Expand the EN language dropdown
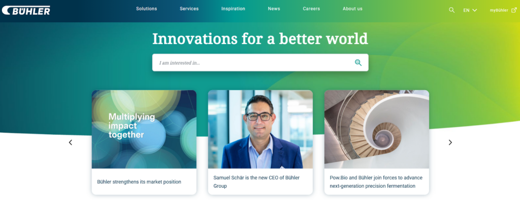Image resolution: width=520 pixels, height=210 pixels. [470, 10]
